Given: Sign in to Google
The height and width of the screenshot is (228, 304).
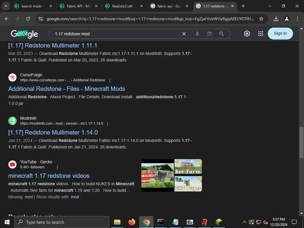Looking at the screenshot, I should [x=280, y=34].
